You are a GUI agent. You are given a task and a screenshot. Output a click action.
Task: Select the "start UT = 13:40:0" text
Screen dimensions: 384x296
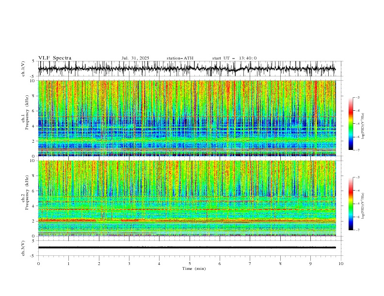point(234,58)
